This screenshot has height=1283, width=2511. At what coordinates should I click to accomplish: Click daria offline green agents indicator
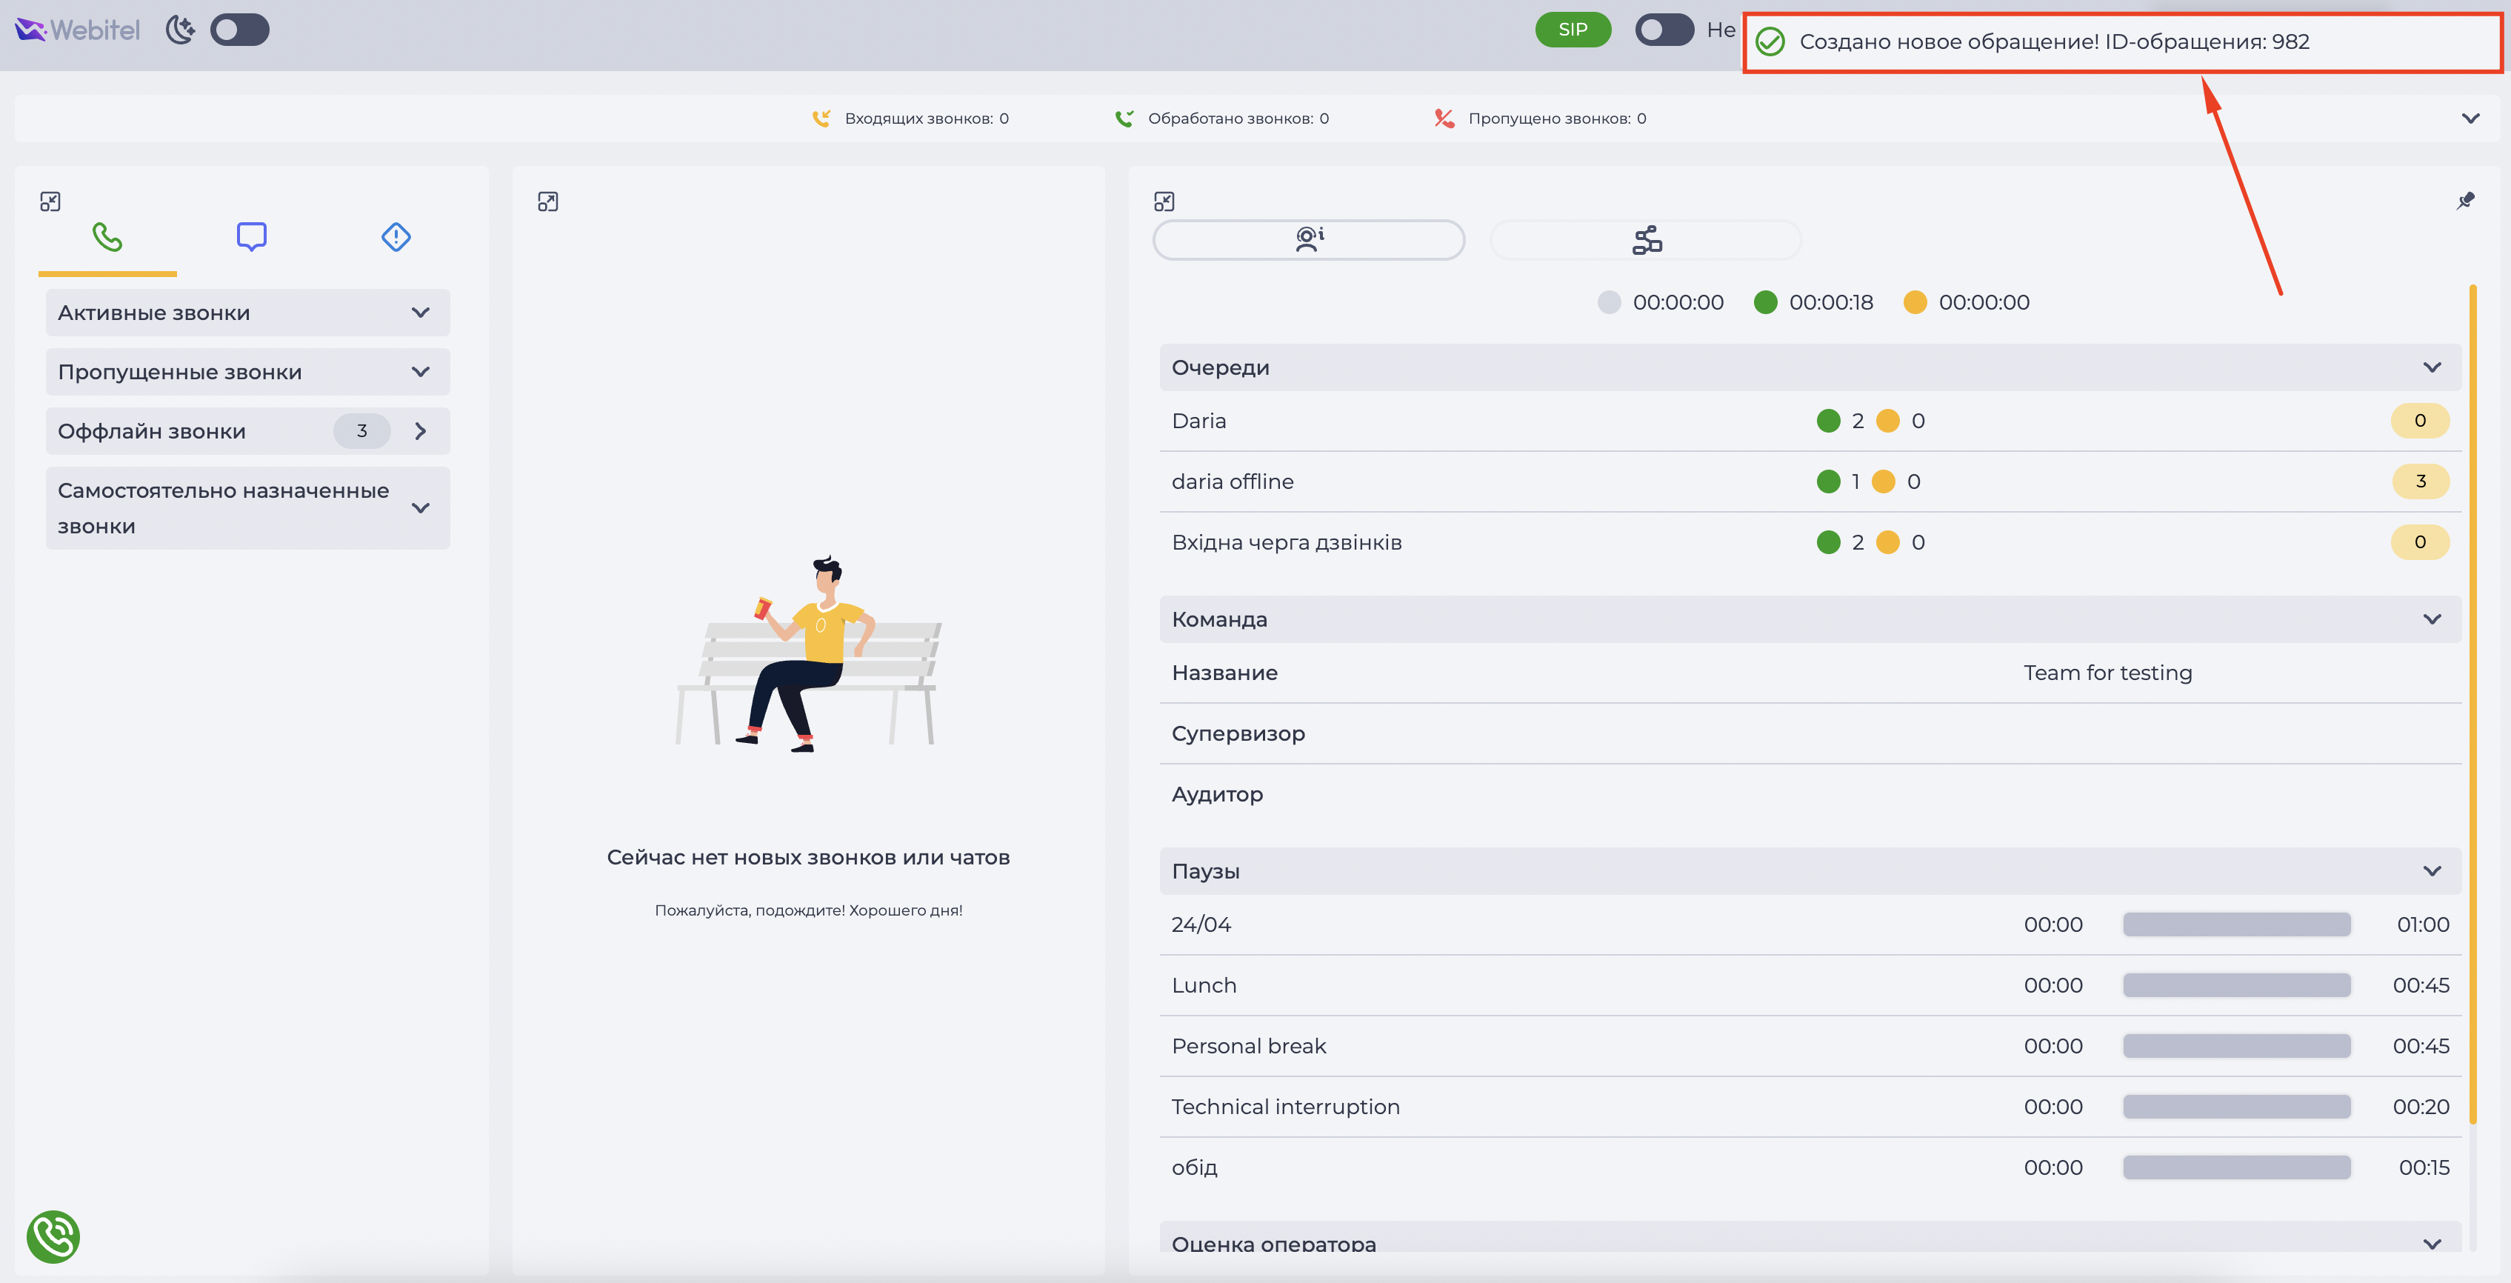(x=1827, y=481)
